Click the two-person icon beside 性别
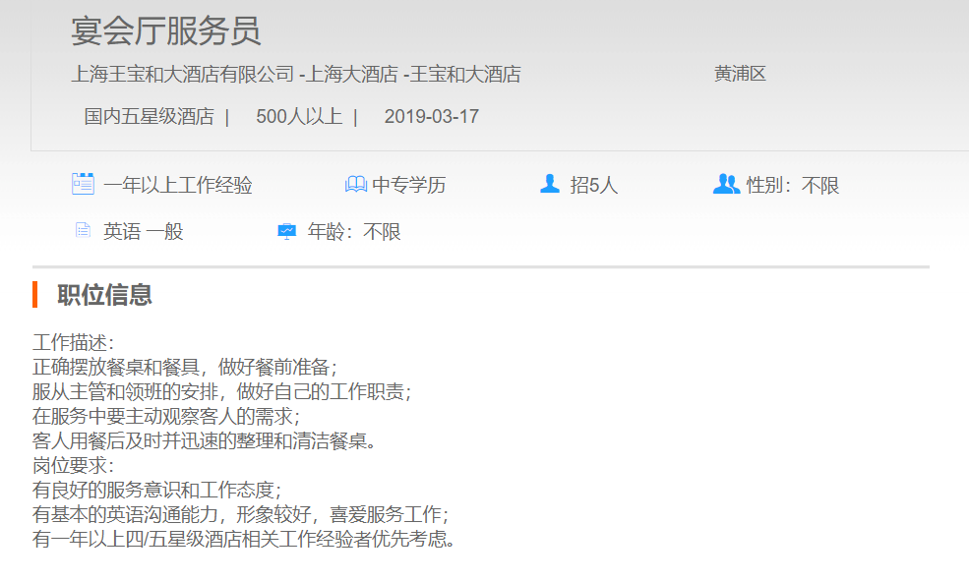Image resolution: width=969 pixels, height=582 pixels. click(x=726, y=184)
